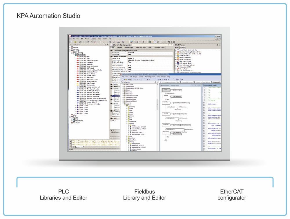
Task: Collapse Connection settings for master server group
Action: click(111, 51)
